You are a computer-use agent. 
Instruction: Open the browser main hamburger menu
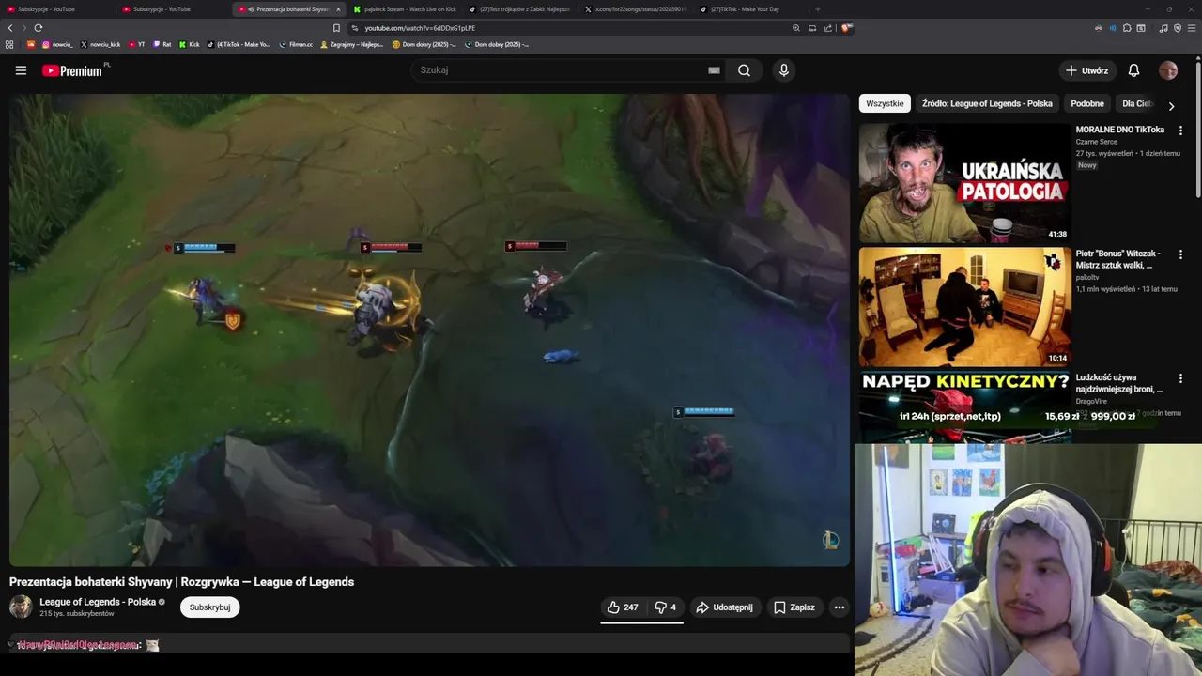coord(1191,28)
